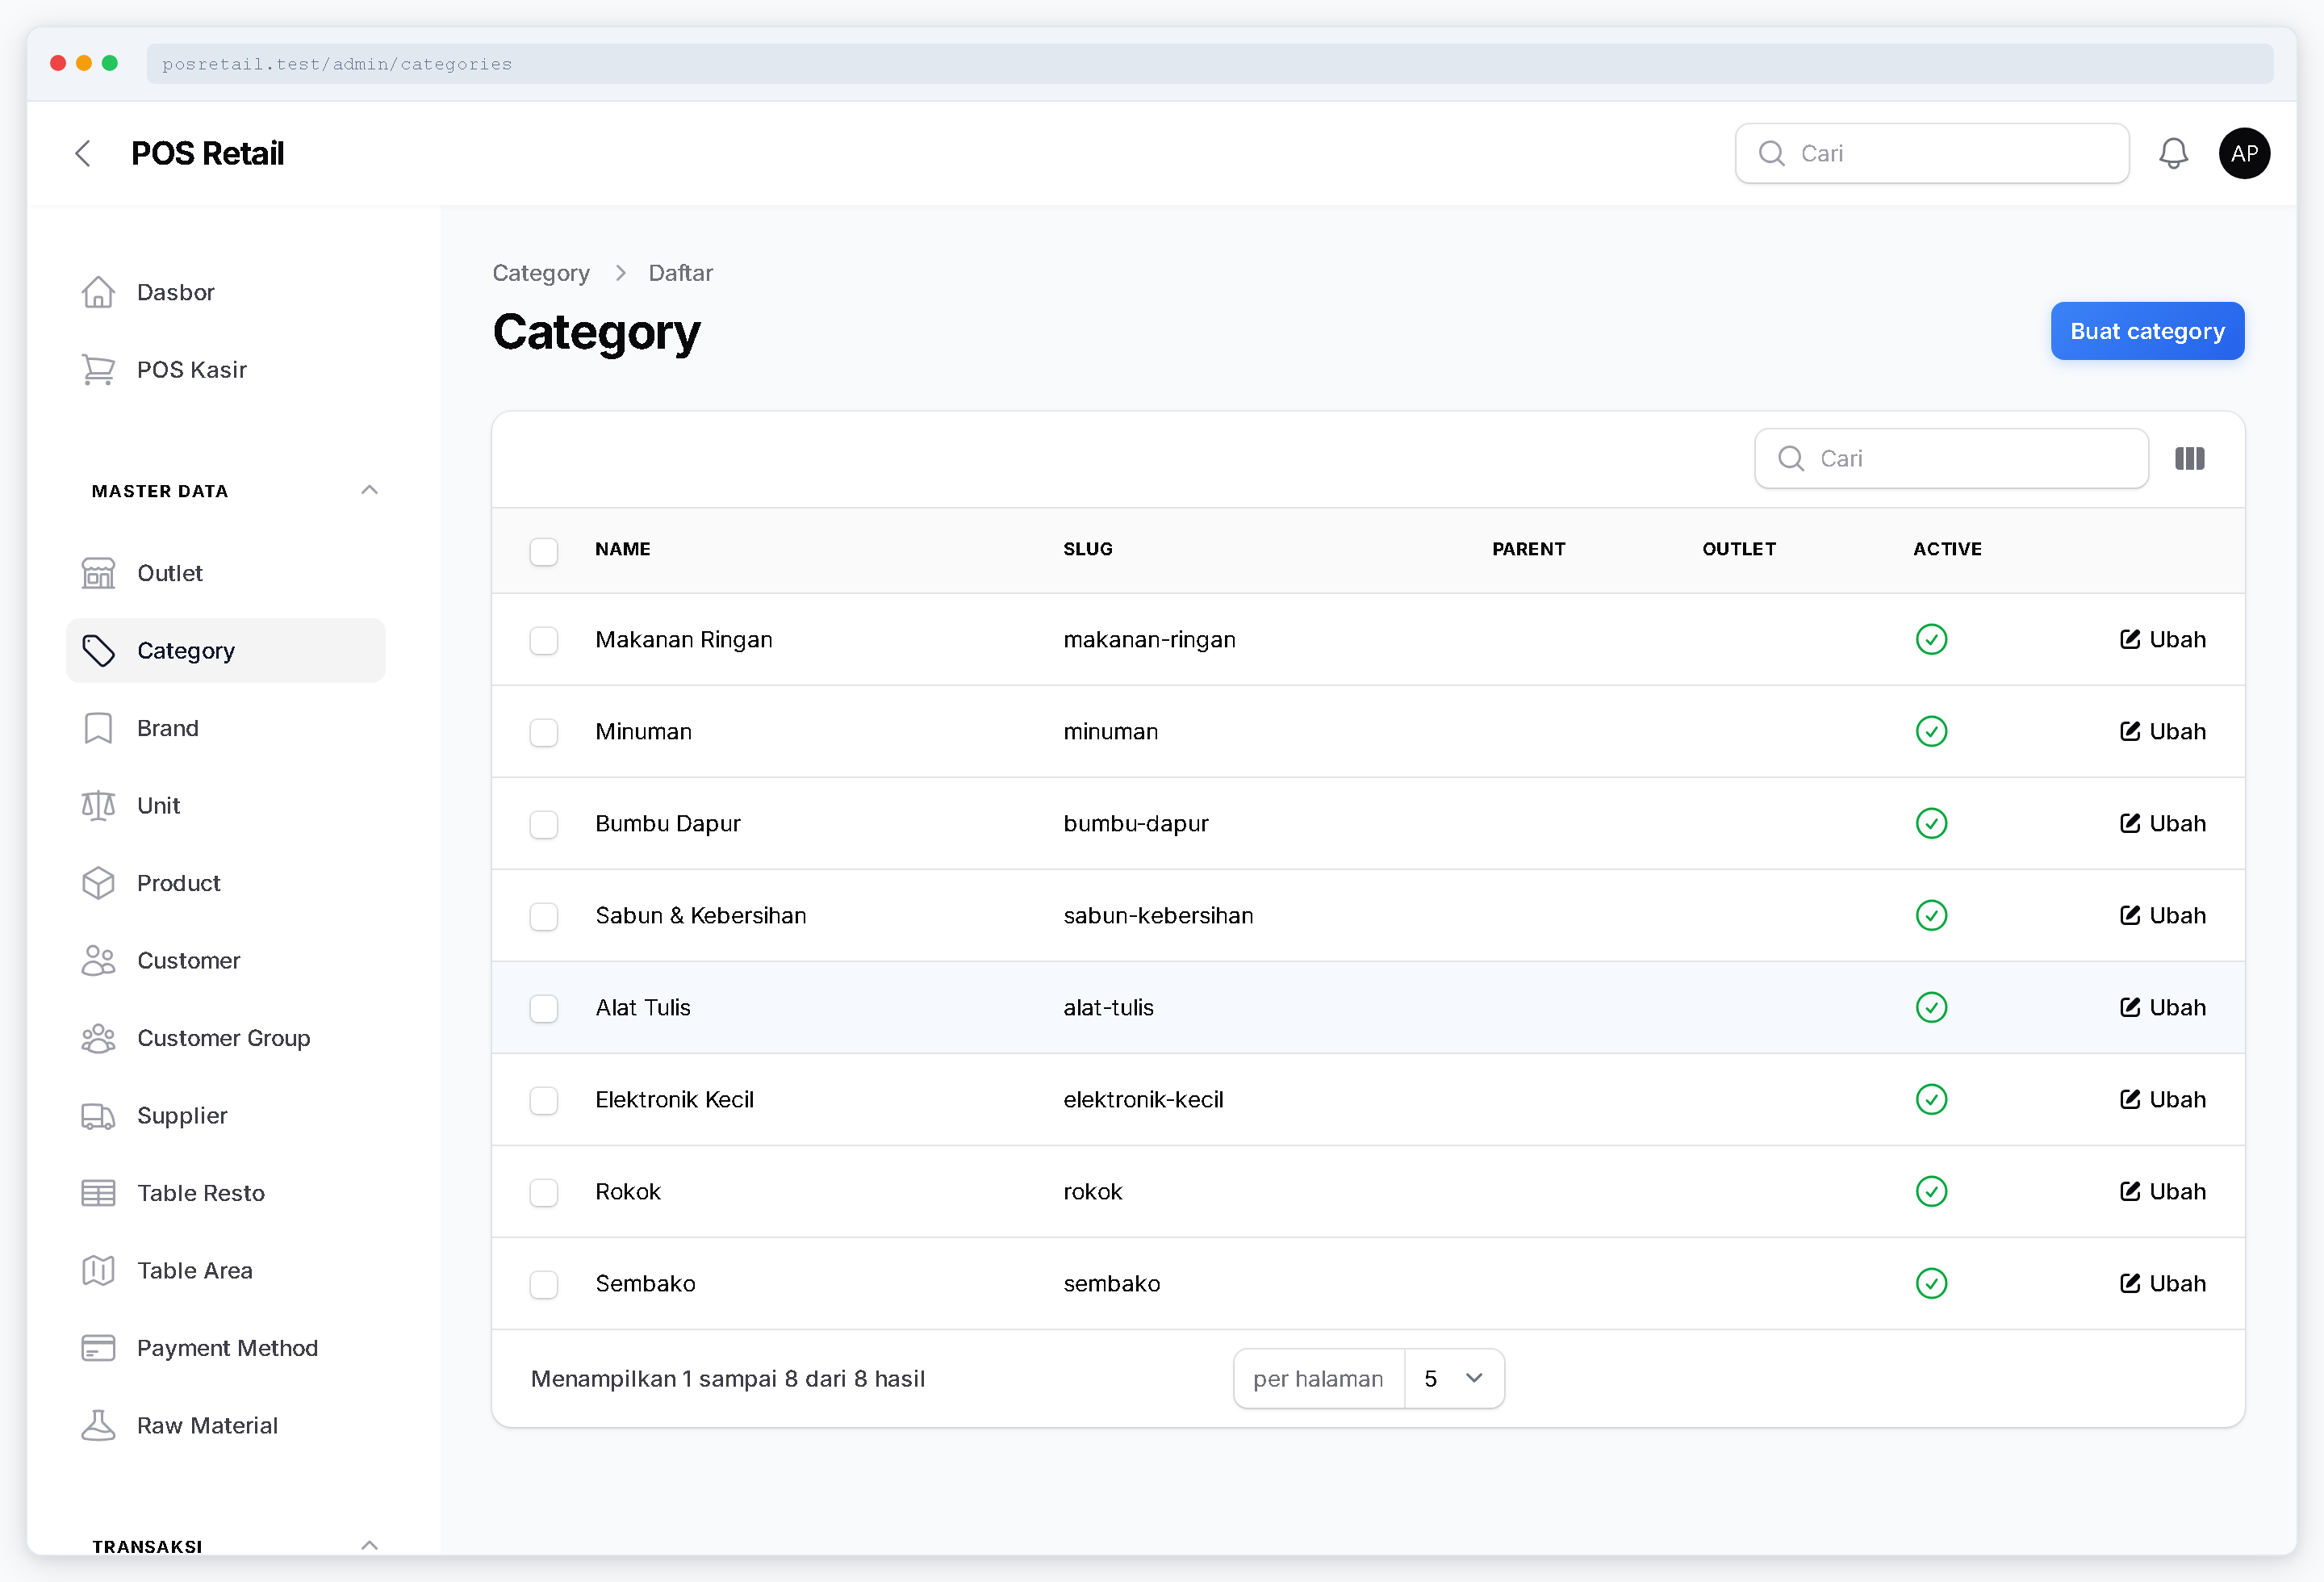Collapse the Master Data sidebar group
This screenshot has height=1582, width=2324.
(369, 490)
